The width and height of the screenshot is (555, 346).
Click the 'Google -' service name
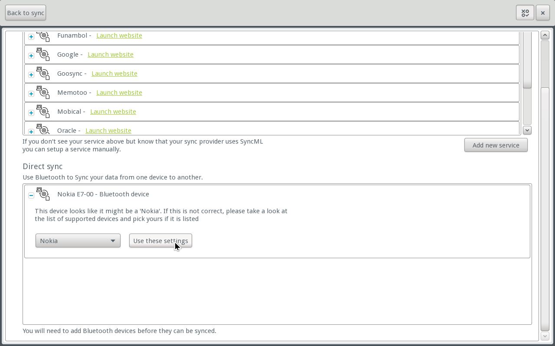70,54
